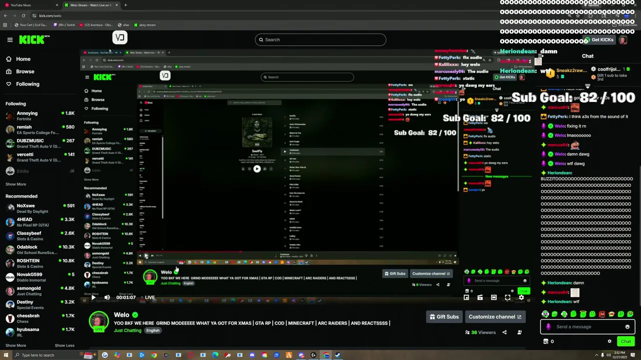The image size is (641, 360).
Task: Click Welo's live avatar
Action: (x=99, y=321)
